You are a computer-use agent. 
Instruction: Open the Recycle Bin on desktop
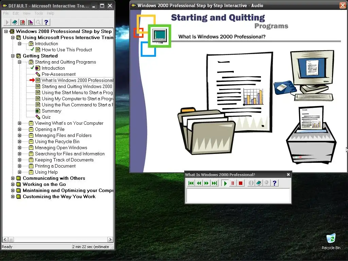click(x=331, y=242)
